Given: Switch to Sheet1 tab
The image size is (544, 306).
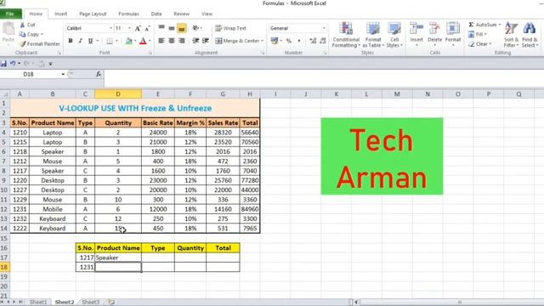Looking at the screenshot, I should pos(38,303).
